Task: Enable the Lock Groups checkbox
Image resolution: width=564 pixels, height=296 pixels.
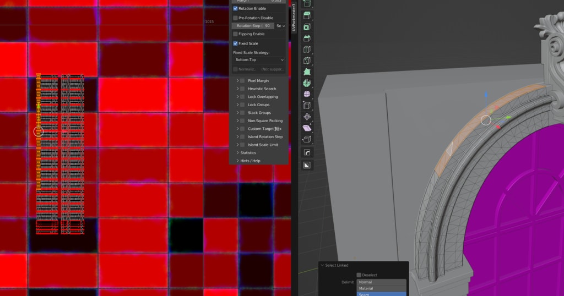Action: pos(242,105)
